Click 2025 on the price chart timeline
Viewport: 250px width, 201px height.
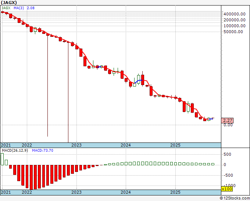pos(175,145)
